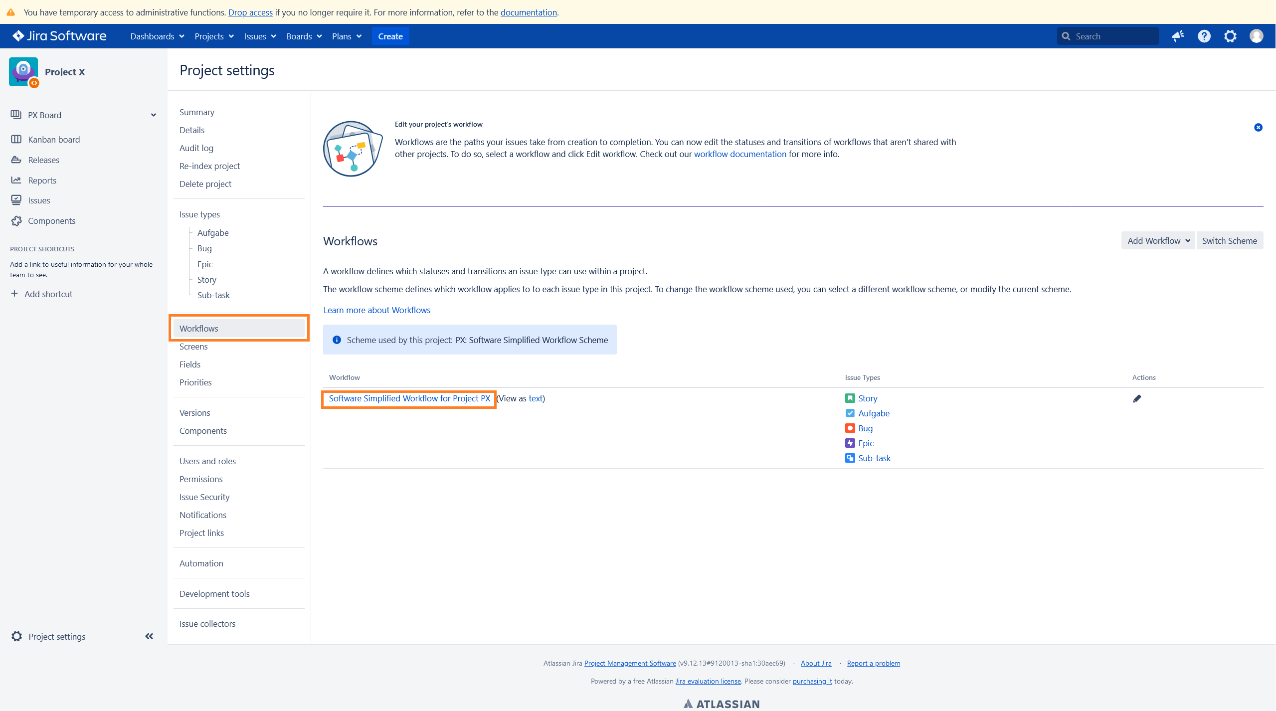Open Issue types settings
The width and height of the screenshot is (1276, 711).
(199, 214)
